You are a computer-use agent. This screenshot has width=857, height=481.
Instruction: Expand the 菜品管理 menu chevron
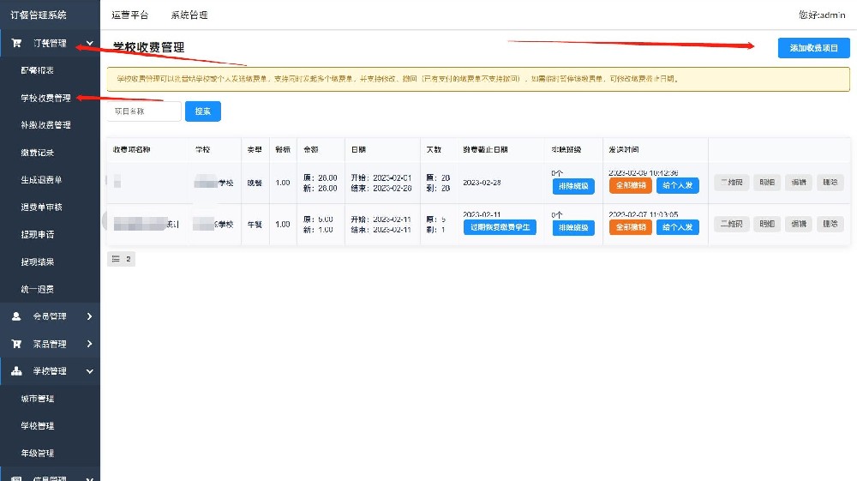click(x=90, y=344)
